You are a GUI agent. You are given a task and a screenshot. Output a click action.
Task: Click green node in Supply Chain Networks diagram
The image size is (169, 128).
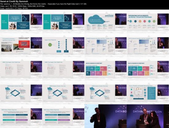50,45
